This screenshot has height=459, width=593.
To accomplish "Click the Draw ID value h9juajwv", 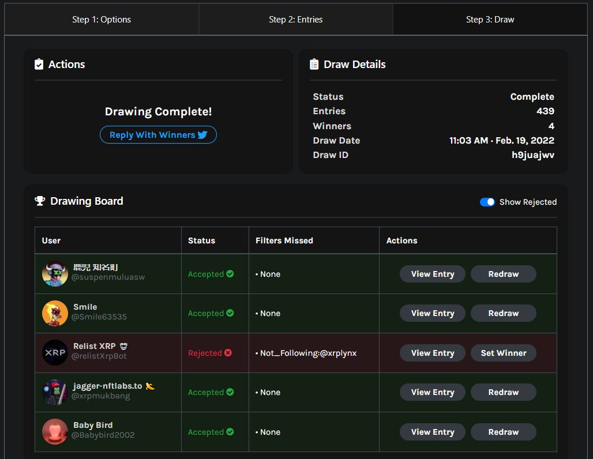I will (533, 155).
